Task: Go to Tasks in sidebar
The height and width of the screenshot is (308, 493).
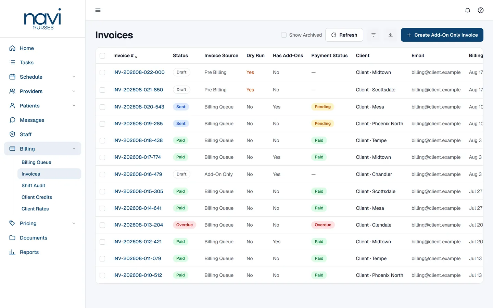Action: coord(42,63)
